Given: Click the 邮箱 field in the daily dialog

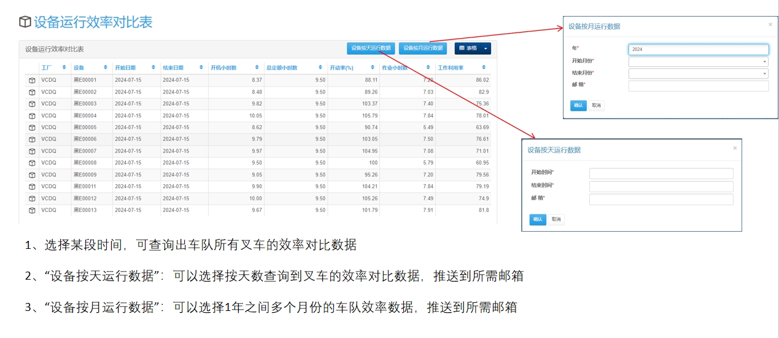Looking at the screenshot, I should pyautogui.click(x=661, y=199).
